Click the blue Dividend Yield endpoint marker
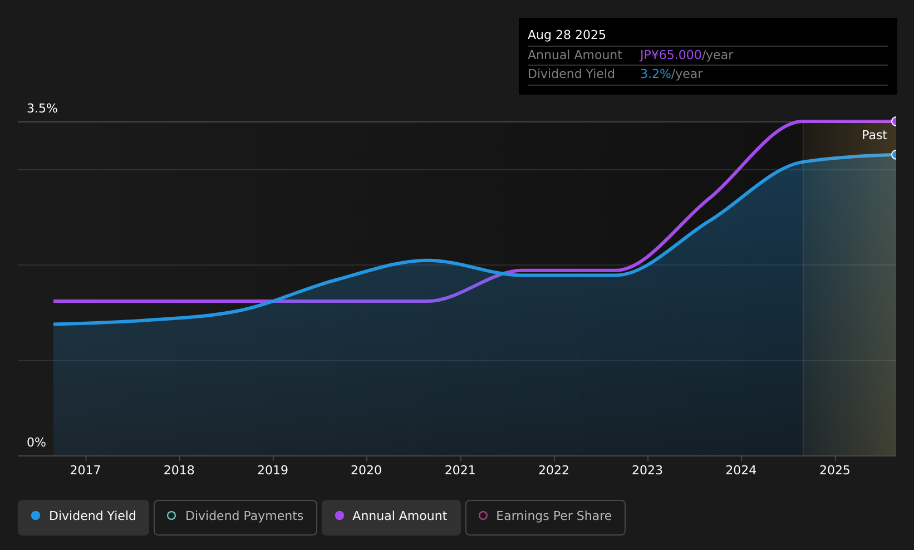Screen dimensions: 914x550 (895, 155)
